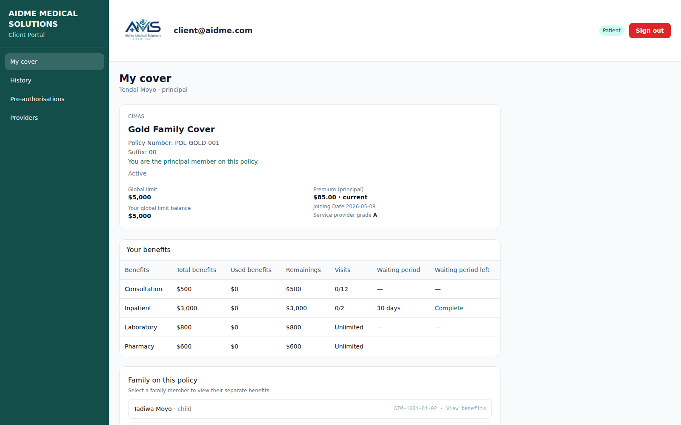Click the Client Portal sidebar subtitle
681x425 pixels.
[26, 35]
